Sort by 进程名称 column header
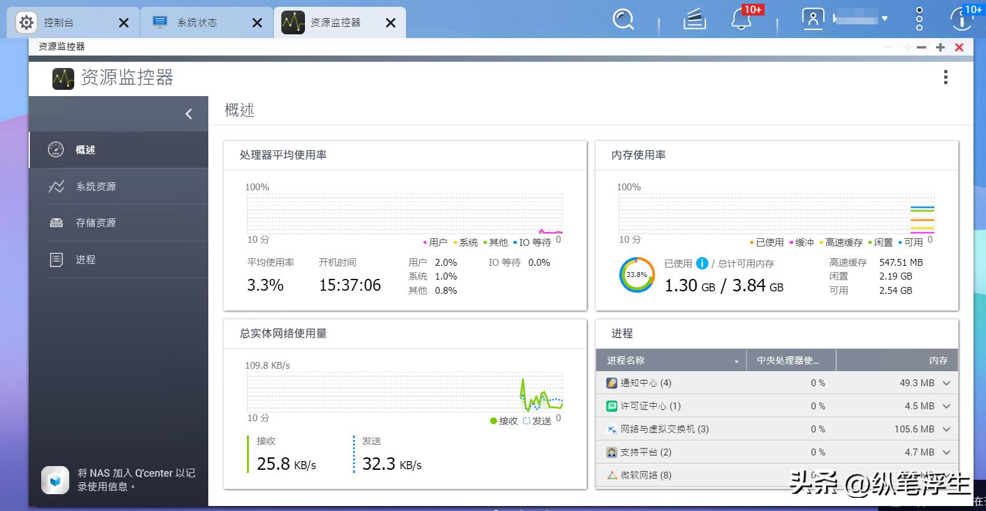The width and height of the screenshot is (986, 511). [x=671, y=361]
